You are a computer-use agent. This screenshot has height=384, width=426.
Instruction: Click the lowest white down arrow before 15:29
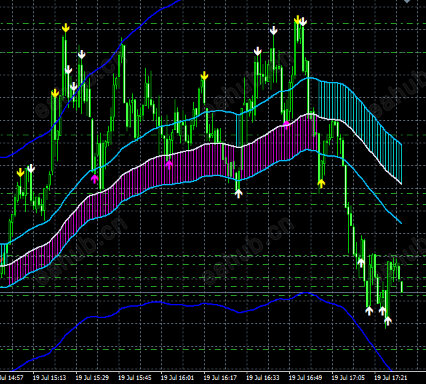pyautogui.click(x=73, y=87)
